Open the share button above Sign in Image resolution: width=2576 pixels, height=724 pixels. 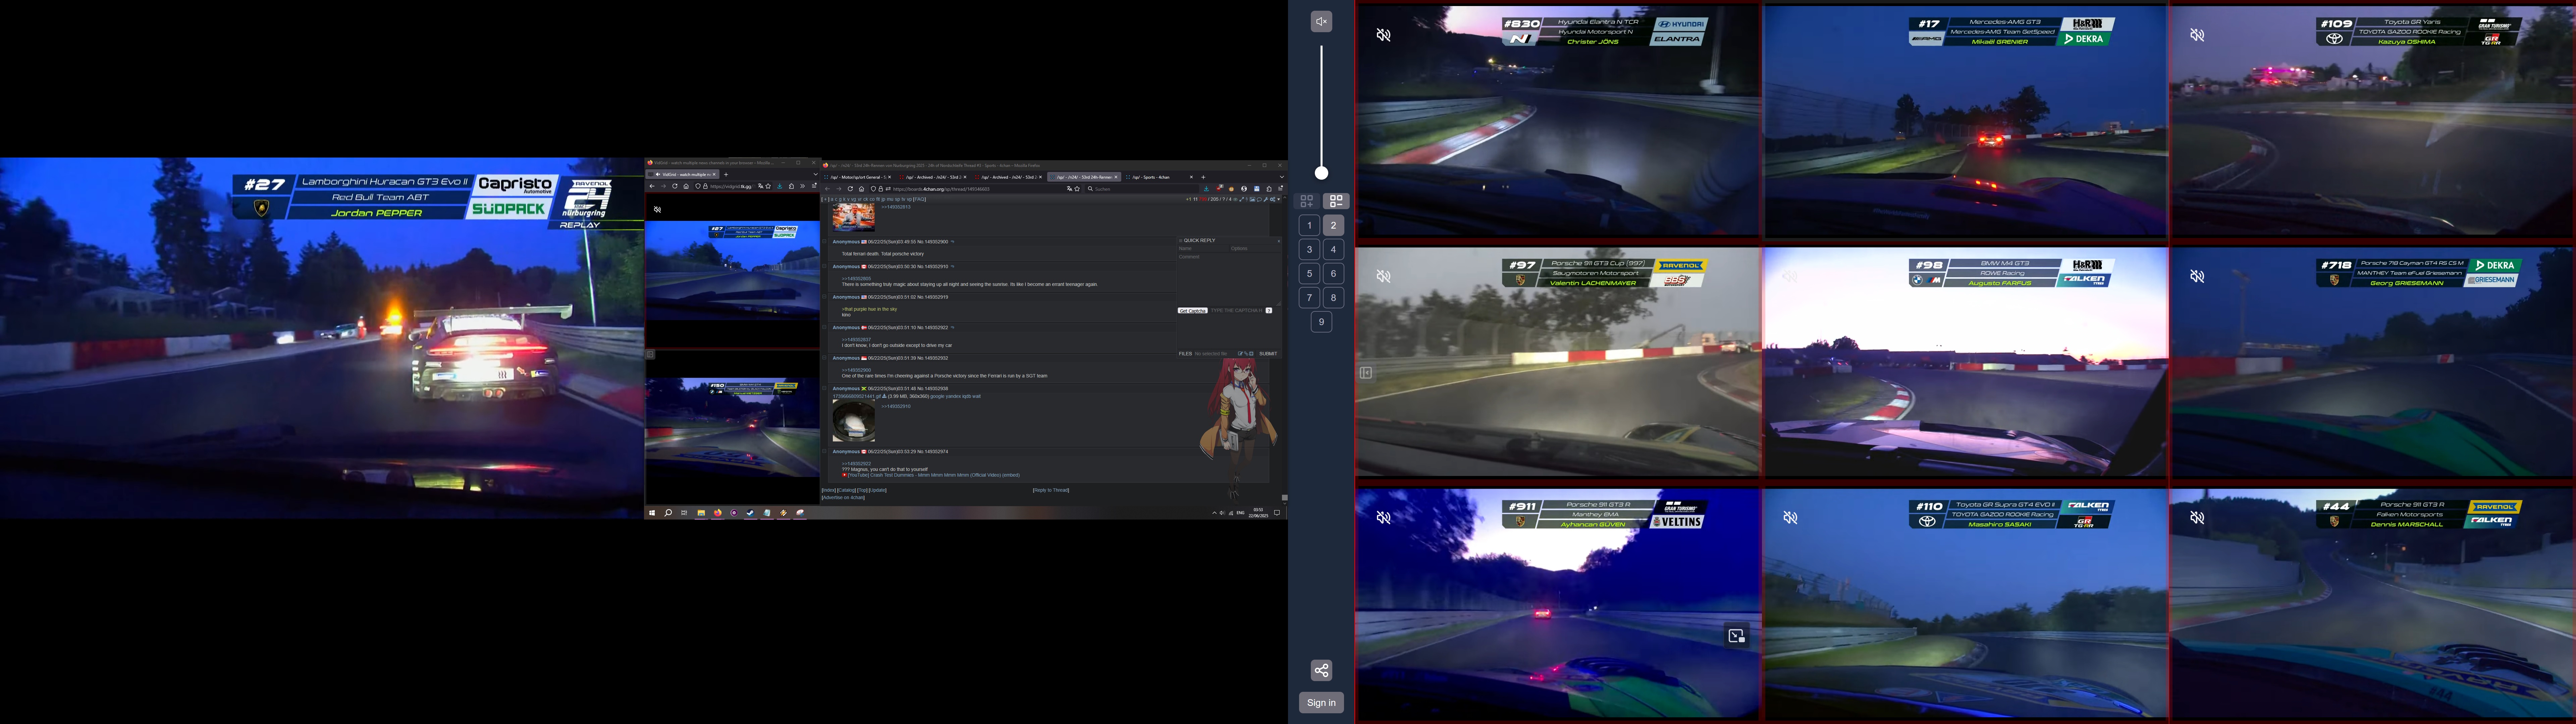coord(1321,670)
